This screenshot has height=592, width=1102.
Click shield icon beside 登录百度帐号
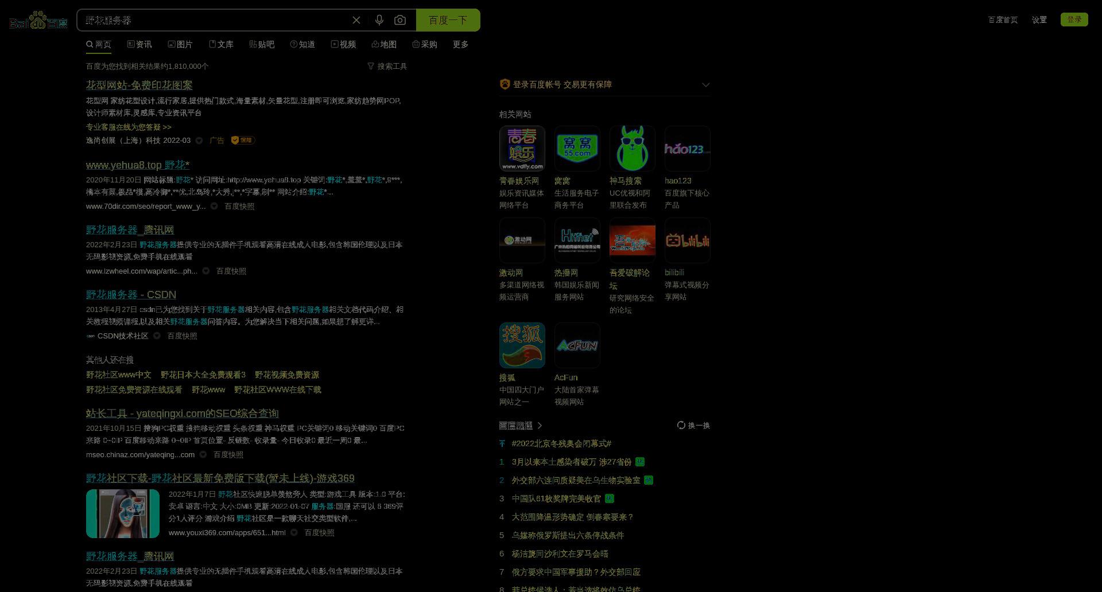[505, 84]
